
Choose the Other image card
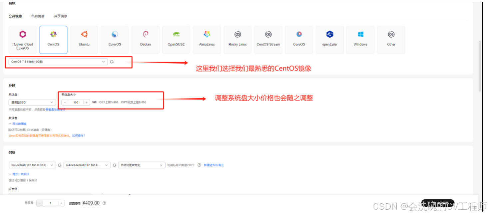pos(391,40)
